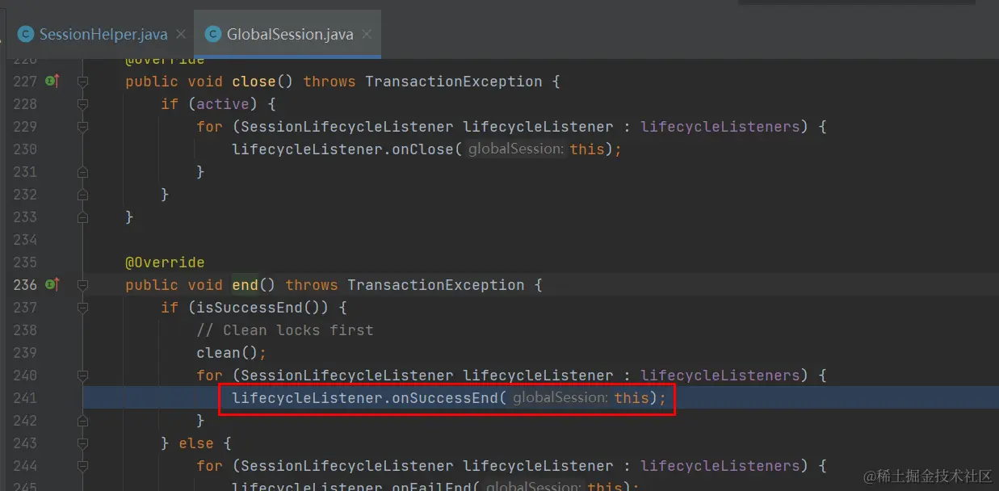Click the else keyword on line 243
Viewport: 999px width, 491px height.
point(196,443)
